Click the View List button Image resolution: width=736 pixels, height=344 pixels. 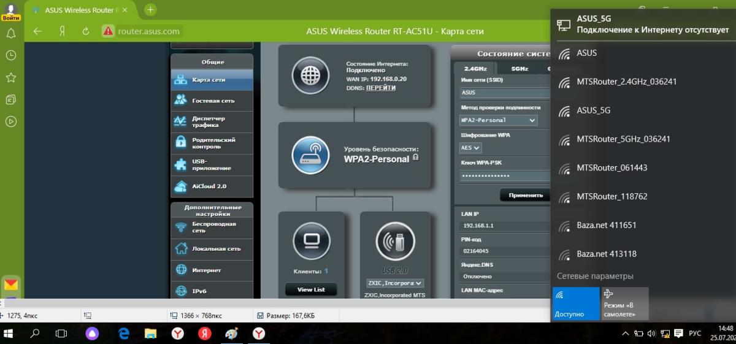(311, 289)
